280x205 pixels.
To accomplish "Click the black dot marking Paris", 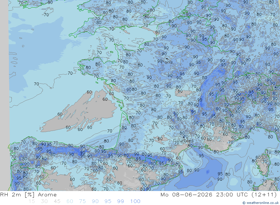I will pos(167,58).
